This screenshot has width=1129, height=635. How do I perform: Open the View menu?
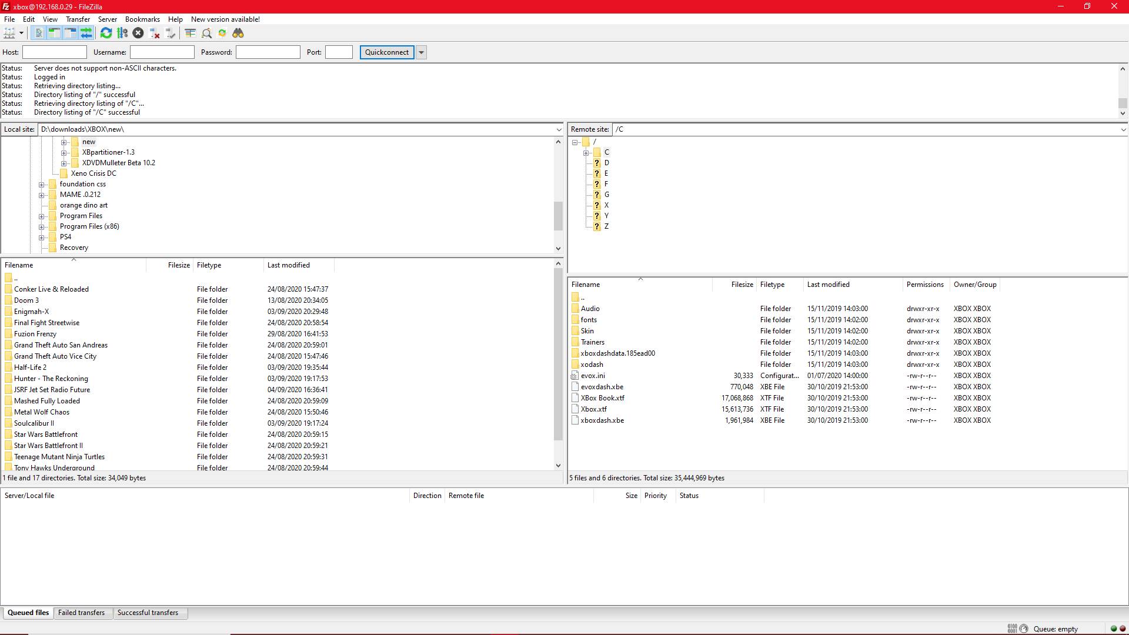coord(50,19)
